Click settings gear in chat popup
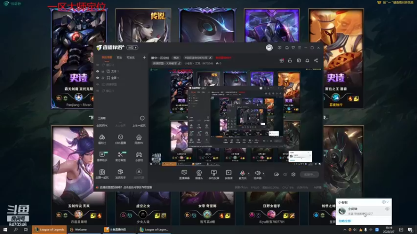Image resolution: width=417 pixels, height=234 pixels. pos(384,202)
